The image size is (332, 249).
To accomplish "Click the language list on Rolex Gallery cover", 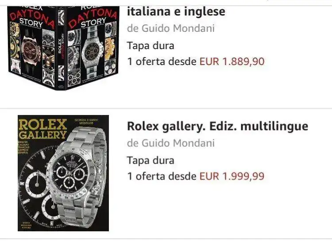I will coord(27,149).
